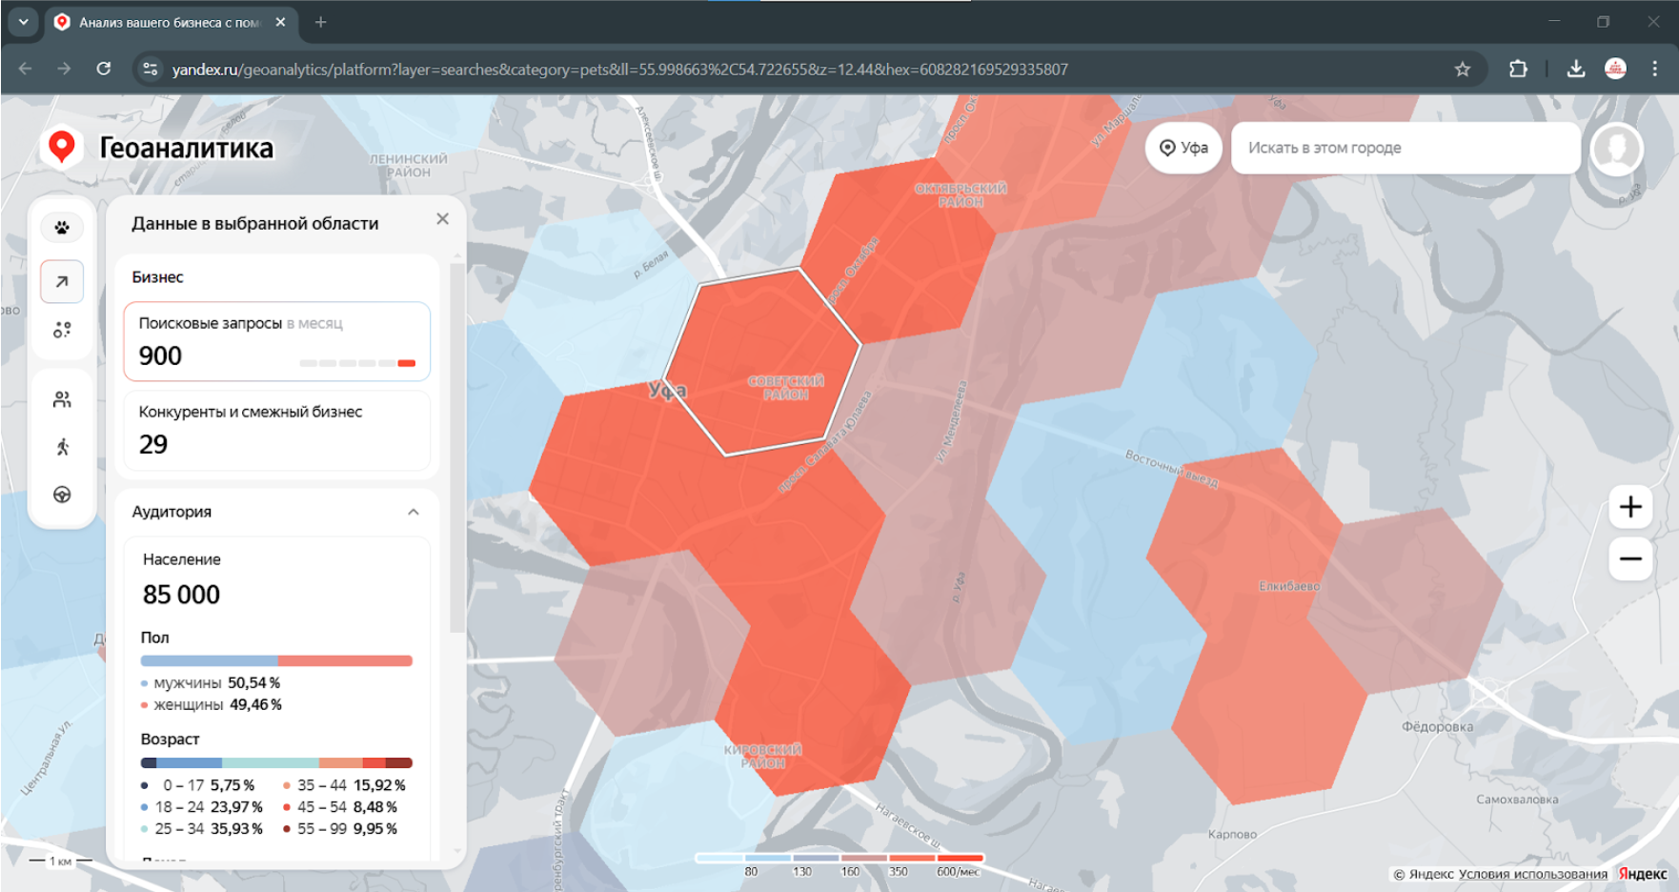Bookmark this page with the star

(x=1463, y=69)
